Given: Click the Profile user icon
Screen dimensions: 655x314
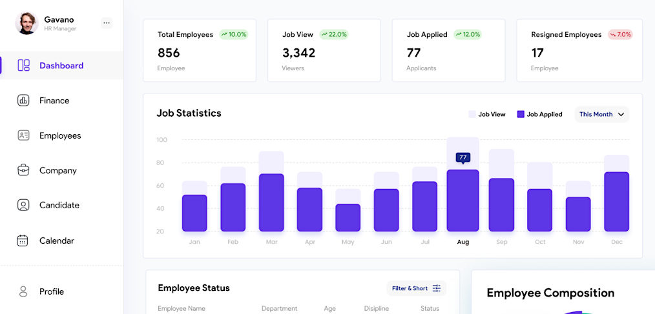Looking at the screenshot, I should pos(23,291).
